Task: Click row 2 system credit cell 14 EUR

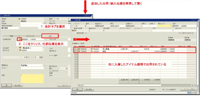Action: pyautogui.click(x=155, y=51)
